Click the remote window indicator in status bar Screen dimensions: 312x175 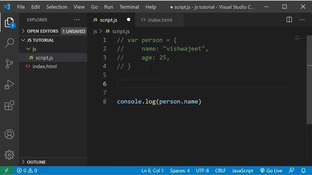(7, 171)
